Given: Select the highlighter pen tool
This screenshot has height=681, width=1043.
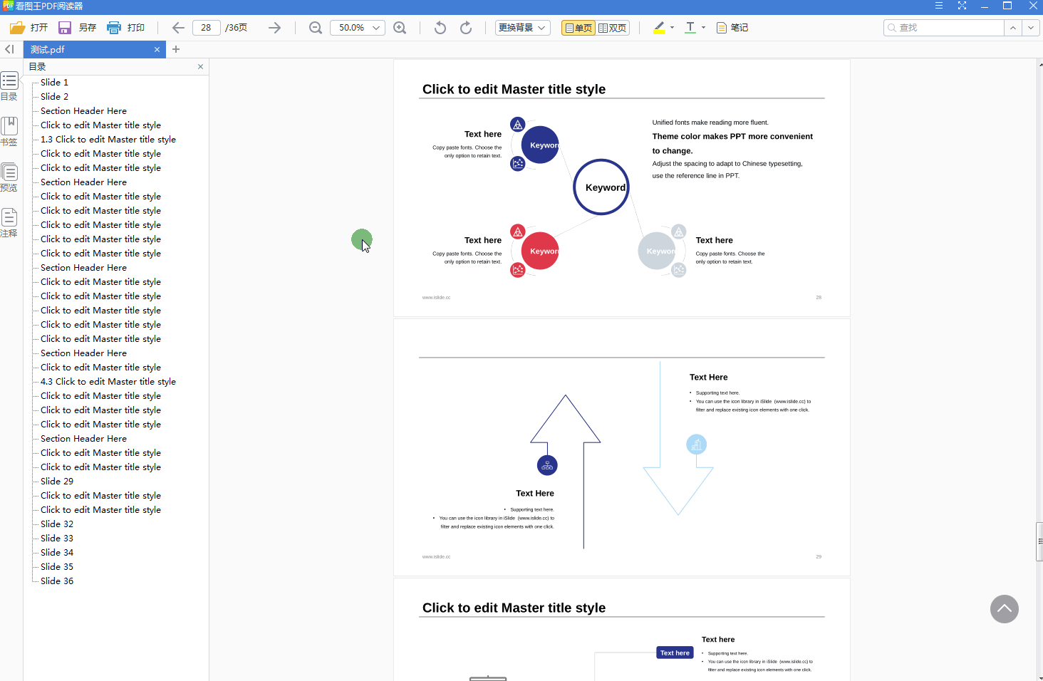Looking at the screenshot, I should pyautogui.click(x=659, y=28).
